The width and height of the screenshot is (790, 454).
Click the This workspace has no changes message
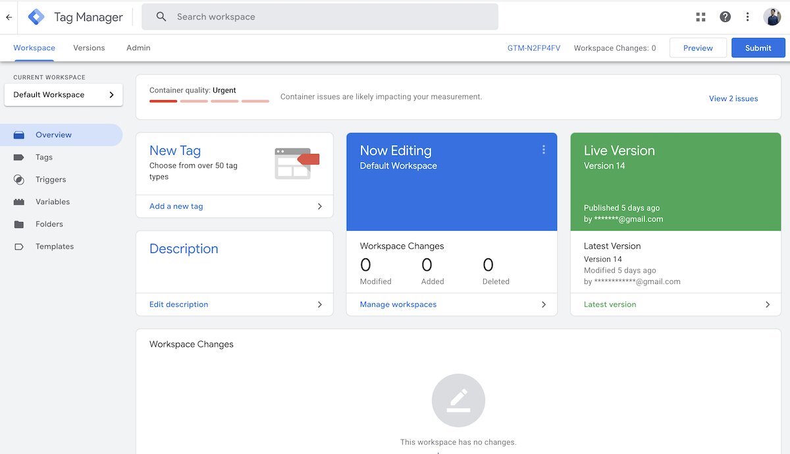coord(458,443)
